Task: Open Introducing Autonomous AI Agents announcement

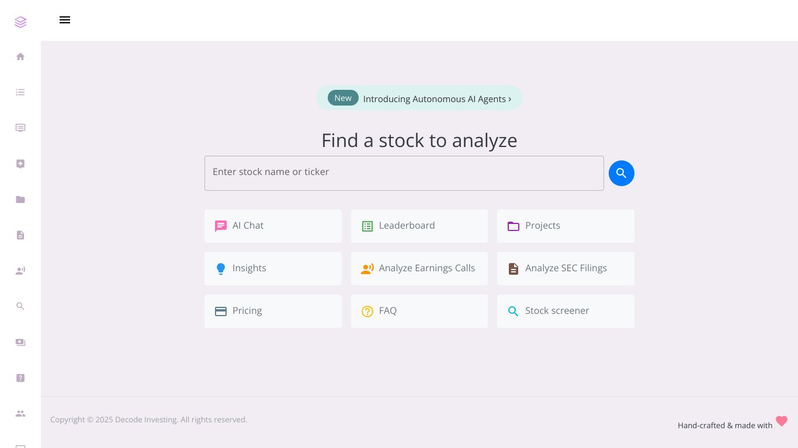Action: point(419,98)
